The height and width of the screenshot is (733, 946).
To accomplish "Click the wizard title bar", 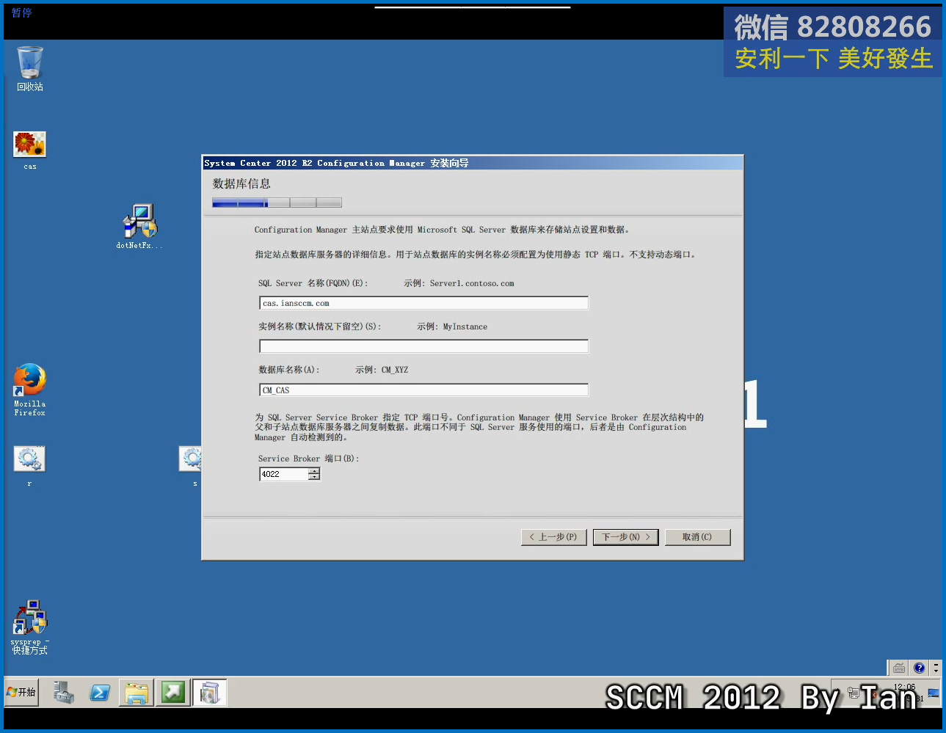I will pos(473,163).
